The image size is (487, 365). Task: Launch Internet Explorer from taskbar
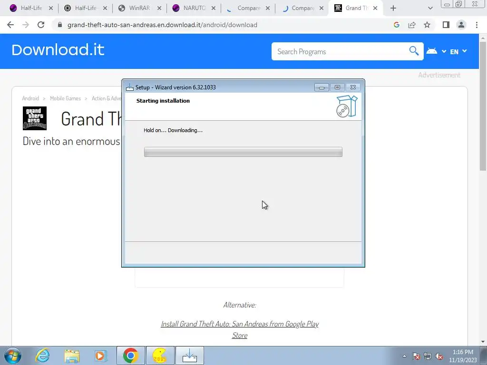(42, 355)
